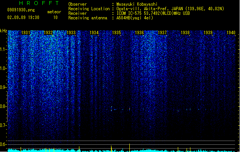Click the 1.0 frequency axis label

pos(3,68)
